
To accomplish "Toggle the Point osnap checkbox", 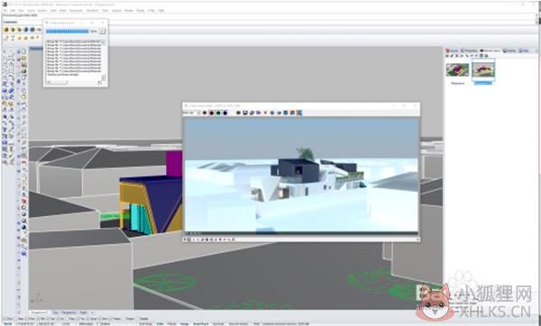I will [26, 319].
